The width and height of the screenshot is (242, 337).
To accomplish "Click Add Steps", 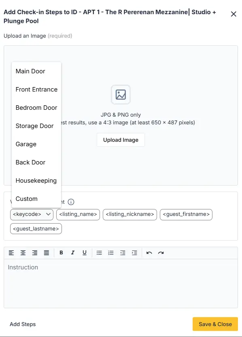I will coord(23,324).
